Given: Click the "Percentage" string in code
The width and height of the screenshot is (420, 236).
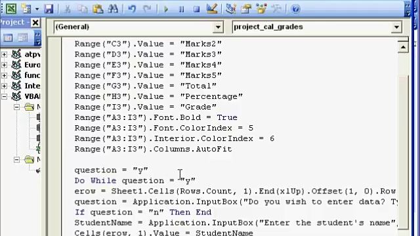Looking at the screenshot, I should click(211, 96).
